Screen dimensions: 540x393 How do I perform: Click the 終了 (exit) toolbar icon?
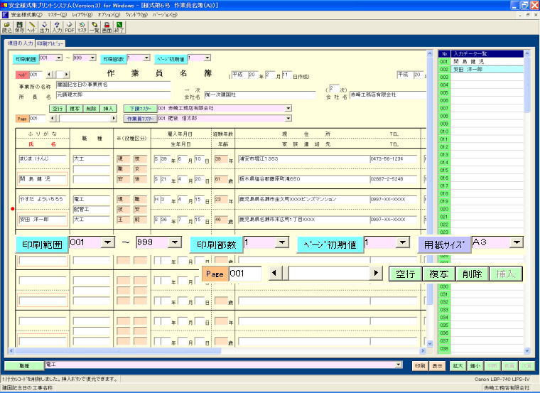(x=119, y=27)
